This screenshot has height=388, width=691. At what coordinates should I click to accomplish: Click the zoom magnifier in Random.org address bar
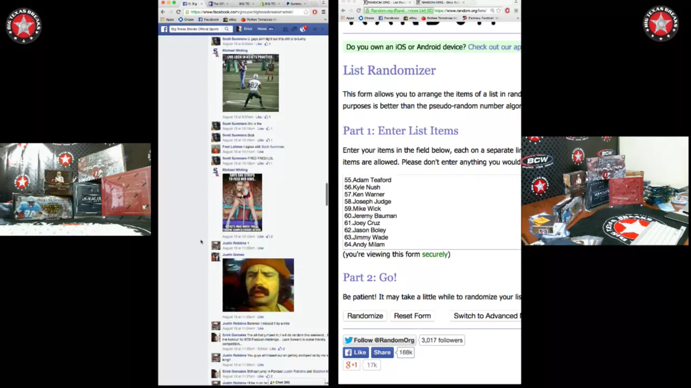492,10
